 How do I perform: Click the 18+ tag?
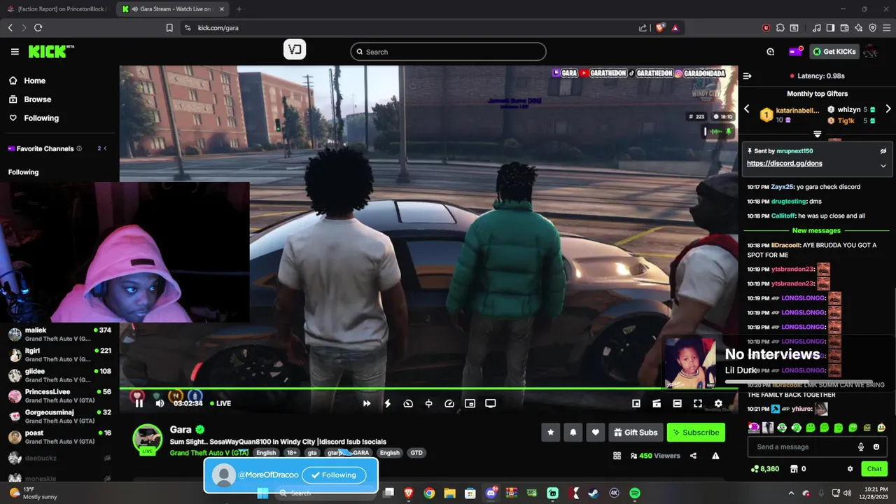click(292, 453)
